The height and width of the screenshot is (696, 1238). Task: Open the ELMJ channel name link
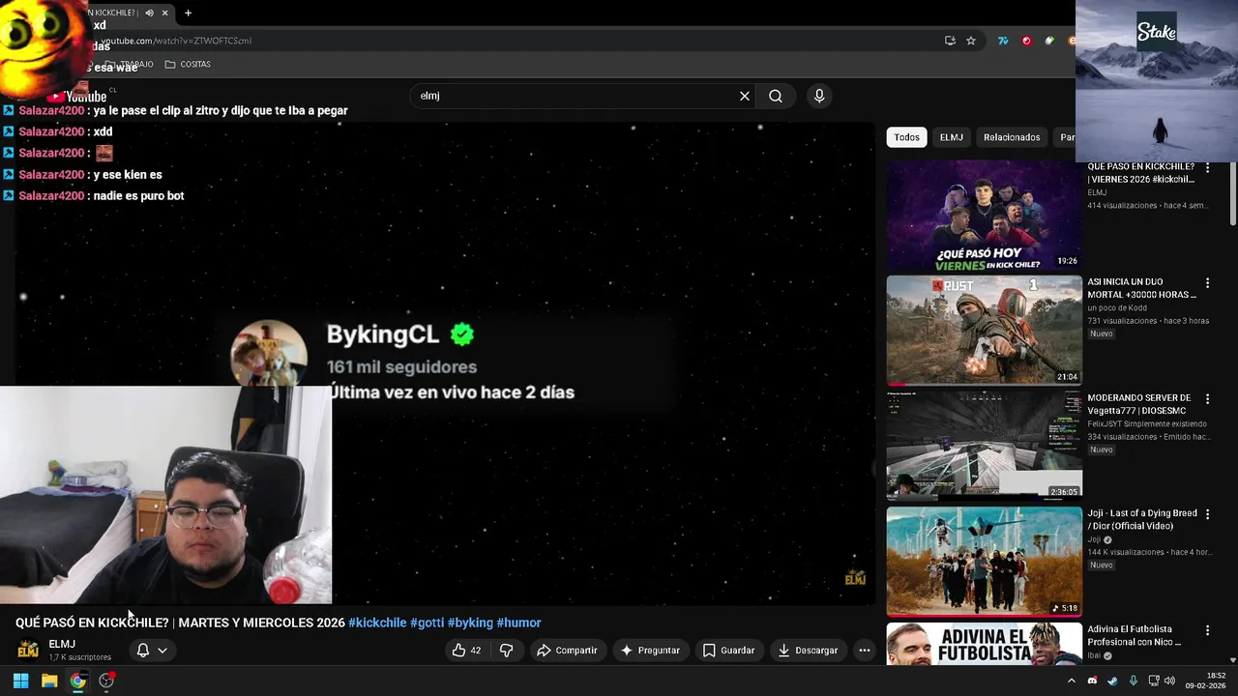coord(62,644)
